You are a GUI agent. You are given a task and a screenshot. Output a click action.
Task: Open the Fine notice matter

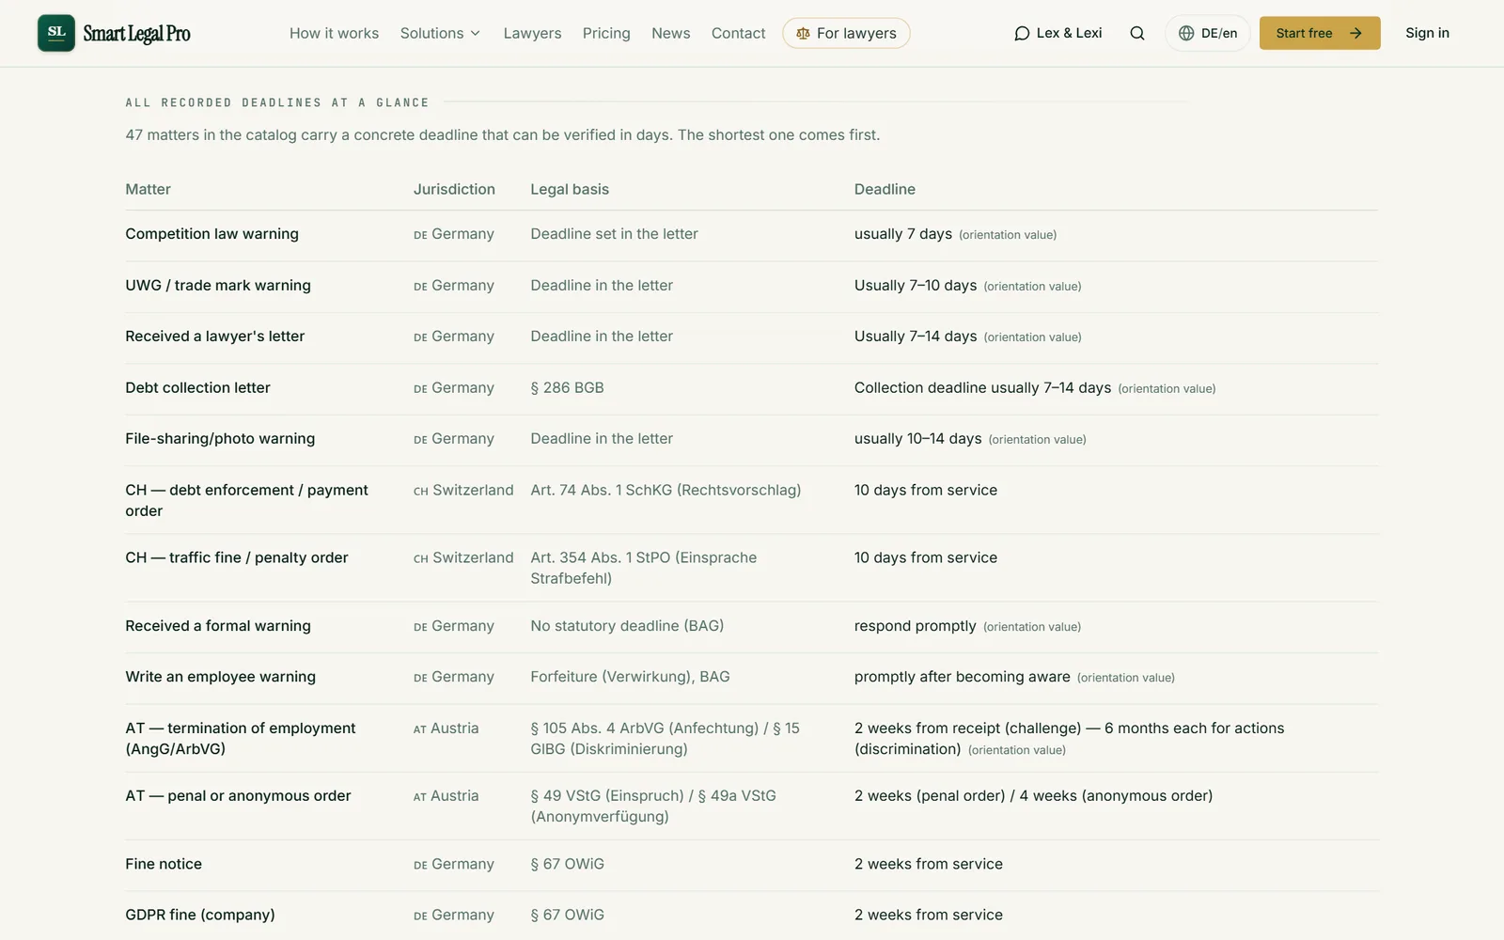164,864
